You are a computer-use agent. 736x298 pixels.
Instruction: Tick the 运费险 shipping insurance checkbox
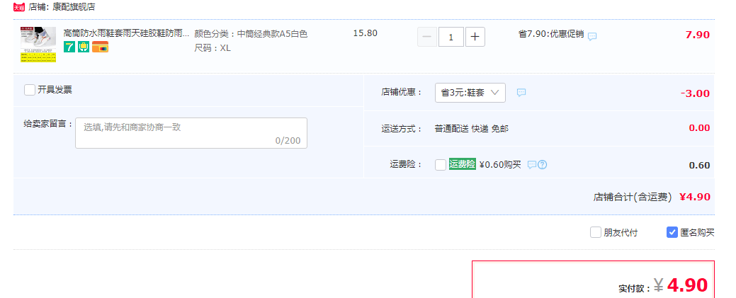tap(441, 165)
